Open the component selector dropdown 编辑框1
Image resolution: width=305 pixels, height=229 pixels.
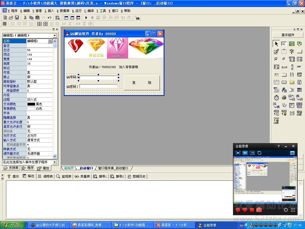point(55,36)
